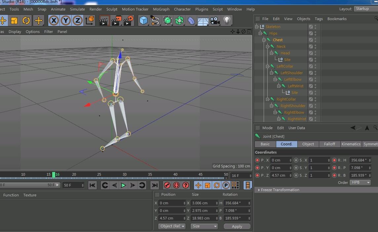Click the timeline playhead at frame 16

(54, 175)
